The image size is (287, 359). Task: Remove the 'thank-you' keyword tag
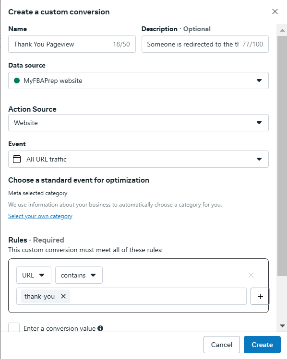click(63, 296)
